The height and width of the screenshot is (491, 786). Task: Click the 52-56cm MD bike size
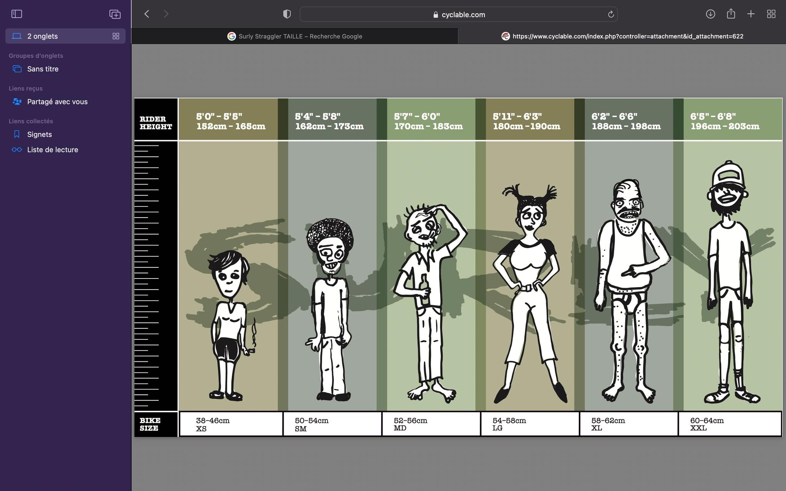click(x=431, y=424)
